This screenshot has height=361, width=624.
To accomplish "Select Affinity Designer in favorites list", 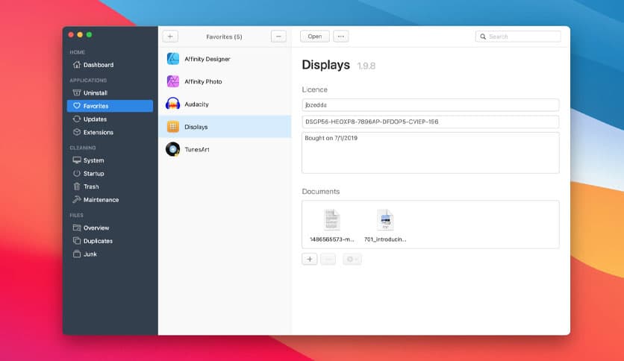I will point(207,59).
